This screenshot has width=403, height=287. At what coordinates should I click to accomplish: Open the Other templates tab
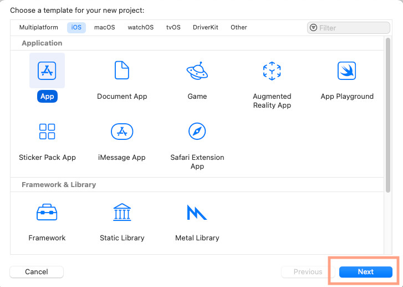[239, 27]
